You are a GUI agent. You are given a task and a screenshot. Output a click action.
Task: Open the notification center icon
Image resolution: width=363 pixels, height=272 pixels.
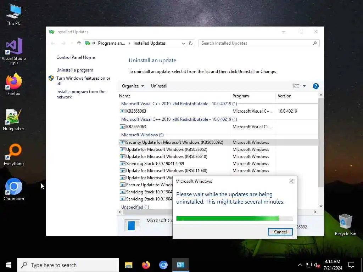pyautogui.click(x=351, y=265)
